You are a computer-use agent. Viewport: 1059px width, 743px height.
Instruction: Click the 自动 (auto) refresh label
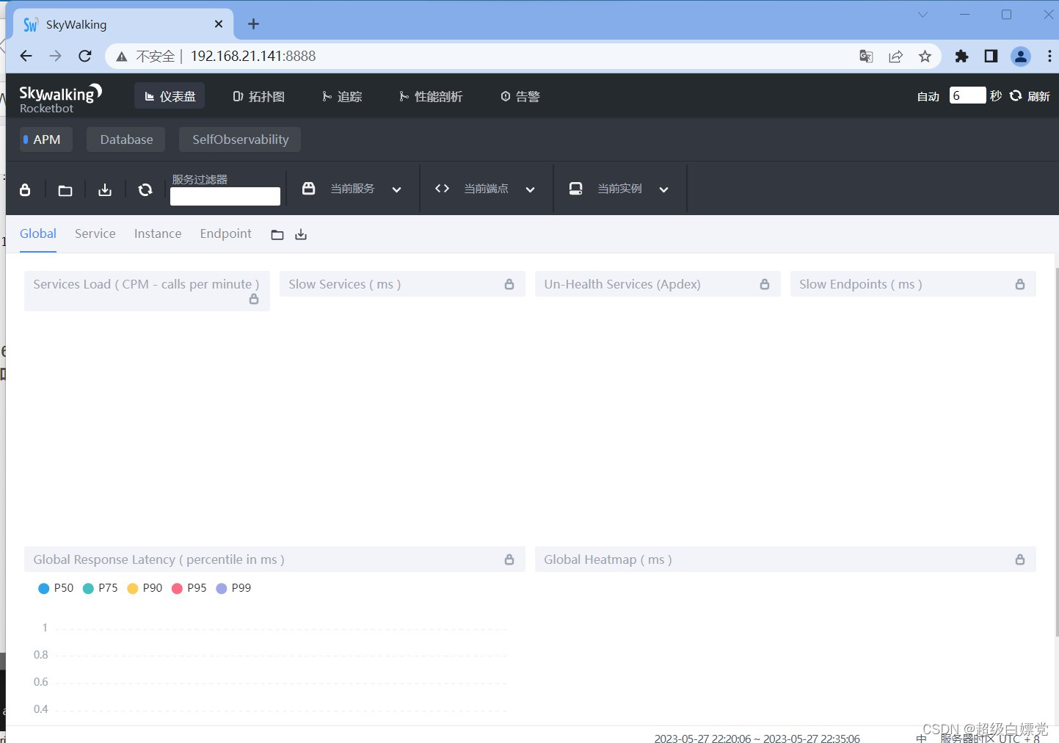[928, 95]
